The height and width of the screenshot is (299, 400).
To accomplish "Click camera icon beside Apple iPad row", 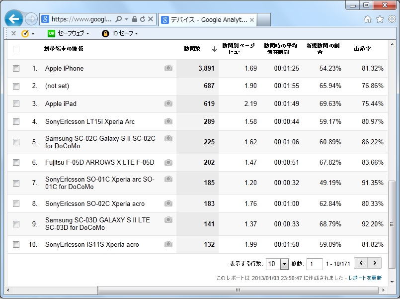I will (x=168, y=103).
